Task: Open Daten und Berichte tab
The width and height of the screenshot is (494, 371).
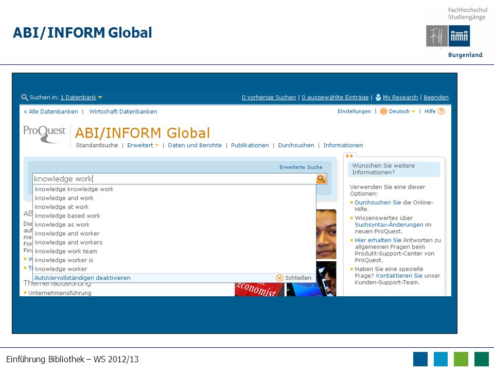Action: pos(195,145)
